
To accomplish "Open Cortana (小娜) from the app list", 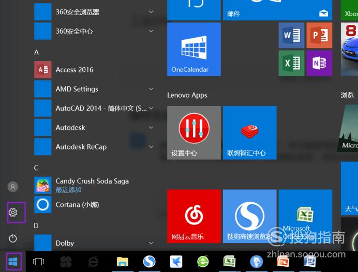I will tap(94, 204).
